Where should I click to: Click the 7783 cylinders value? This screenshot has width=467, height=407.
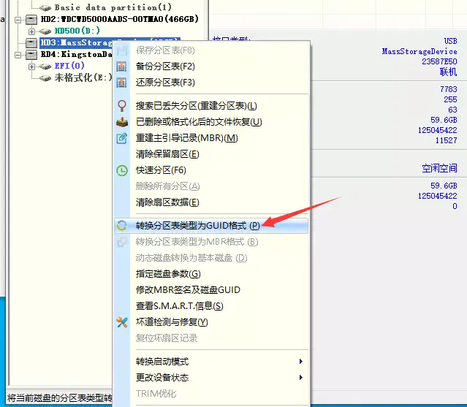(x=448, y=89)
